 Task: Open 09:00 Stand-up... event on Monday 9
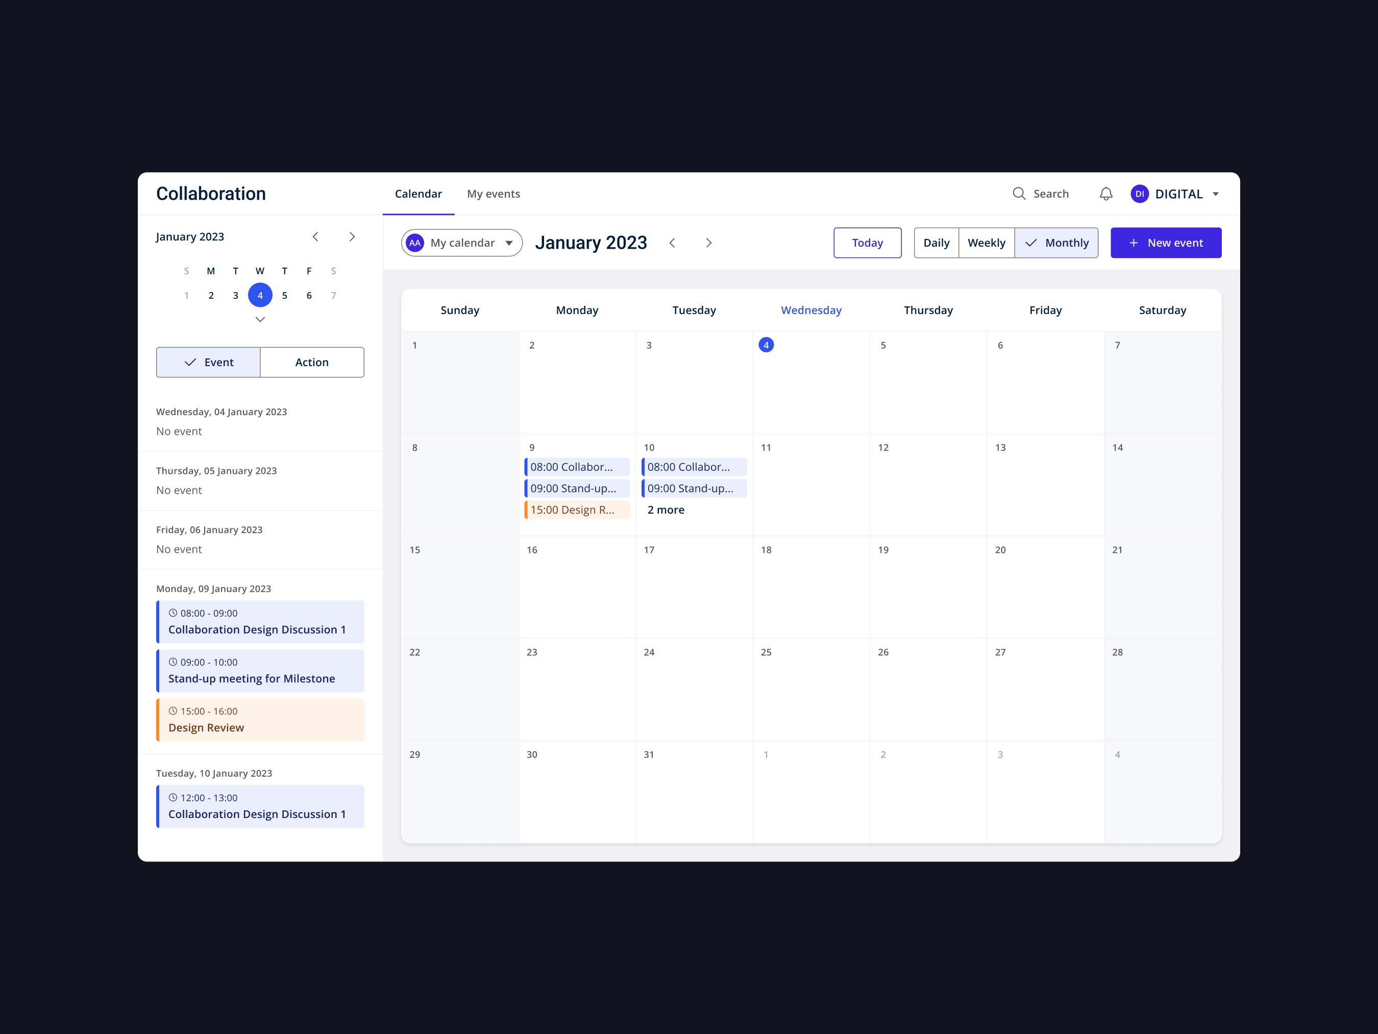pyautogui.click(x=577, y=489)
